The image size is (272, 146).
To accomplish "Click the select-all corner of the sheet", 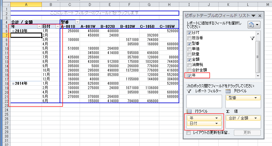I will (x=7, y=5).
